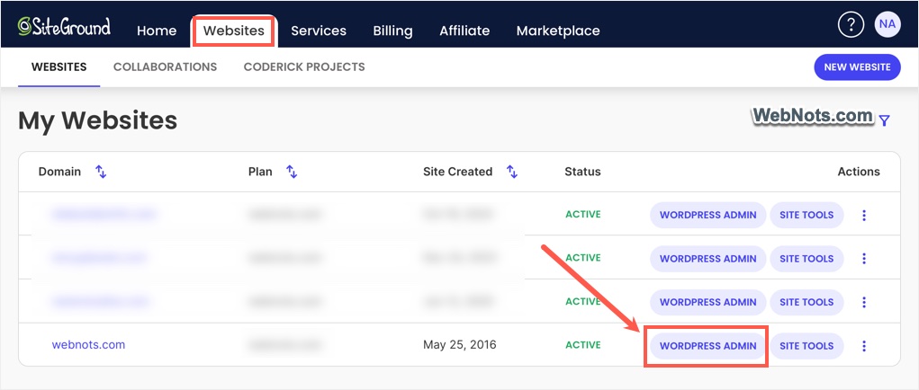The height and width of the screenshot is (390, 919).
Task: Open Affiliate in top navigation
Action: coord(464,31)
